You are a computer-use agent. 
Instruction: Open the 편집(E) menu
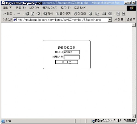click(x=21, y=8)
